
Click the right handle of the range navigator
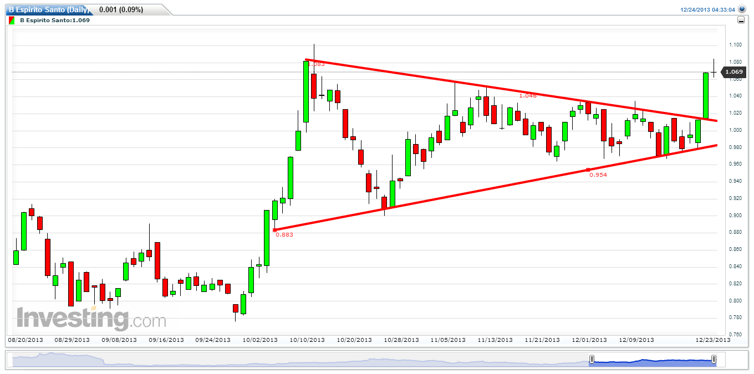click(714, 360)
